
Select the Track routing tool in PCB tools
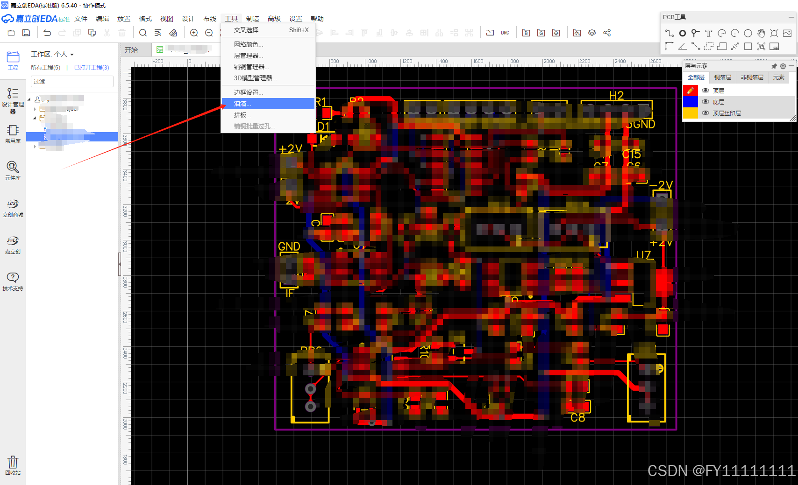[x=669, y=33]
